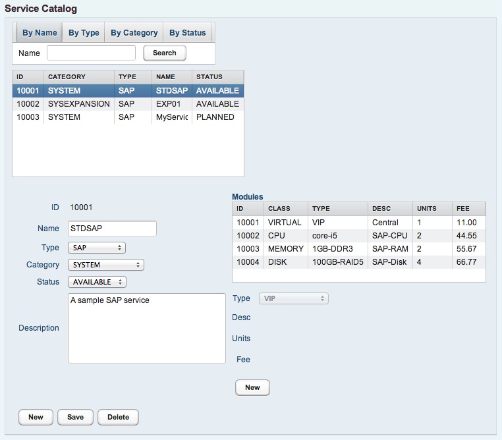
Task: Open the Status dropdown showing AVAILABLE
Action: click(x=97, y=282)
